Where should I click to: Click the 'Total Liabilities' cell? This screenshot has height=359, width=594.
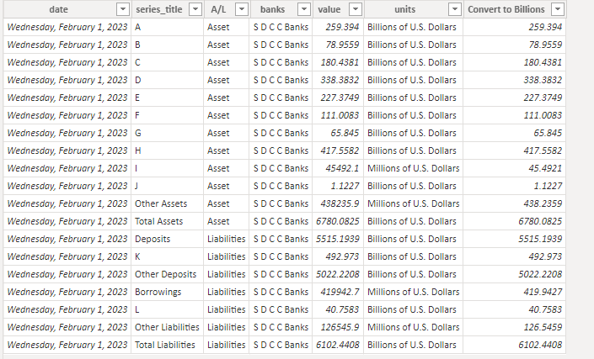pyautogui.click(x=168, y=345)
